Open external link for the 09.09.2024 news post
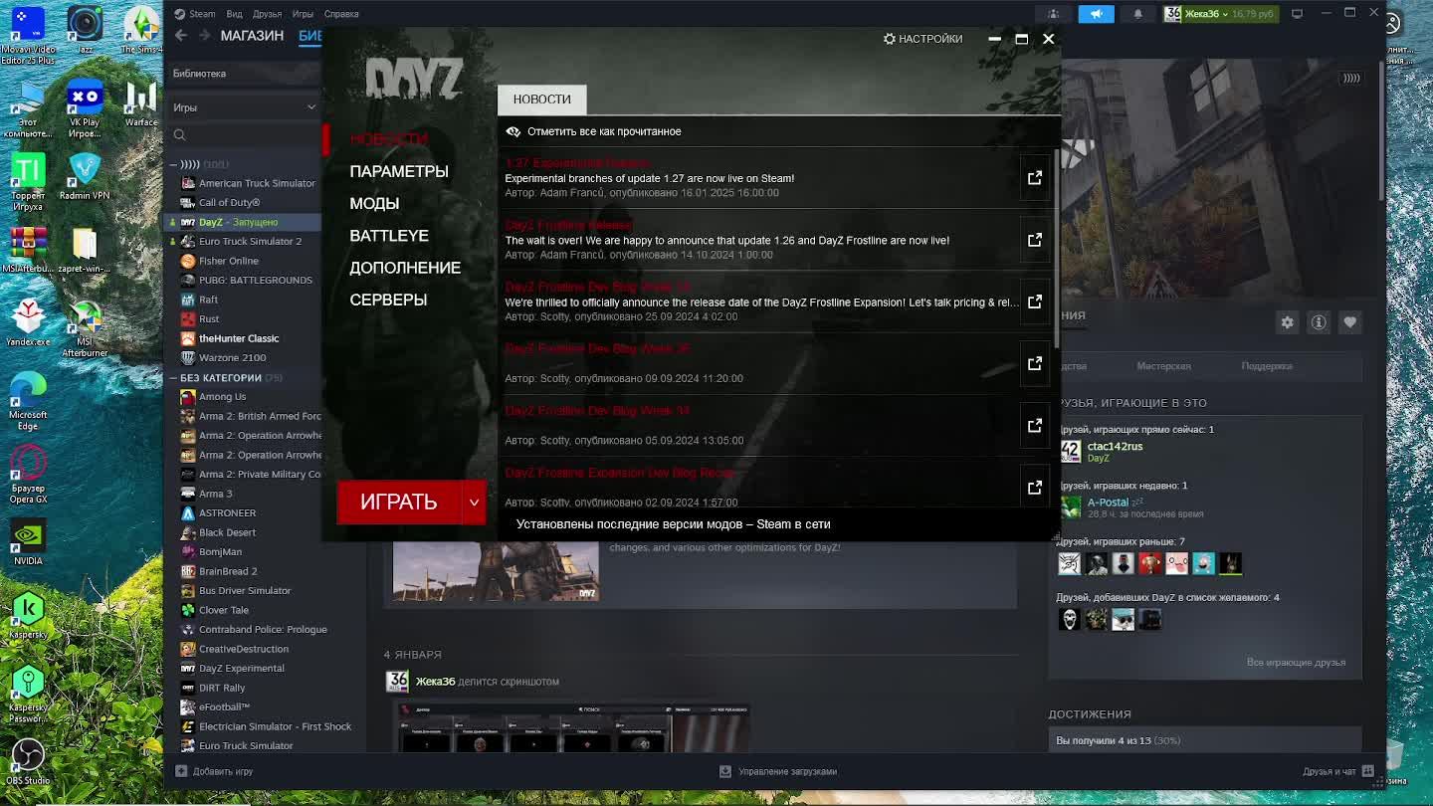1433x806 pixels. (x=1035, y=363)
